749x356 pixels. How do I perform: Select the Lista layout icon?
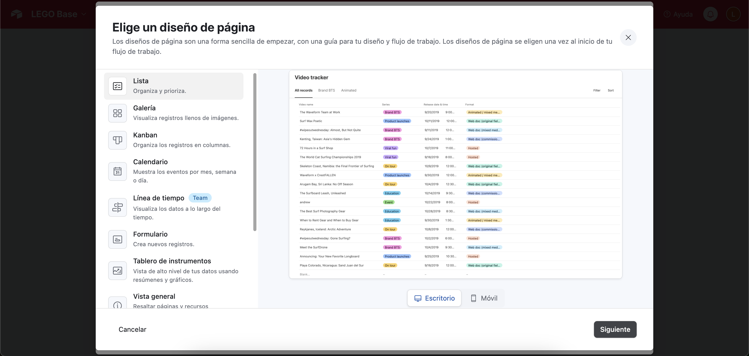coord(118,86)
